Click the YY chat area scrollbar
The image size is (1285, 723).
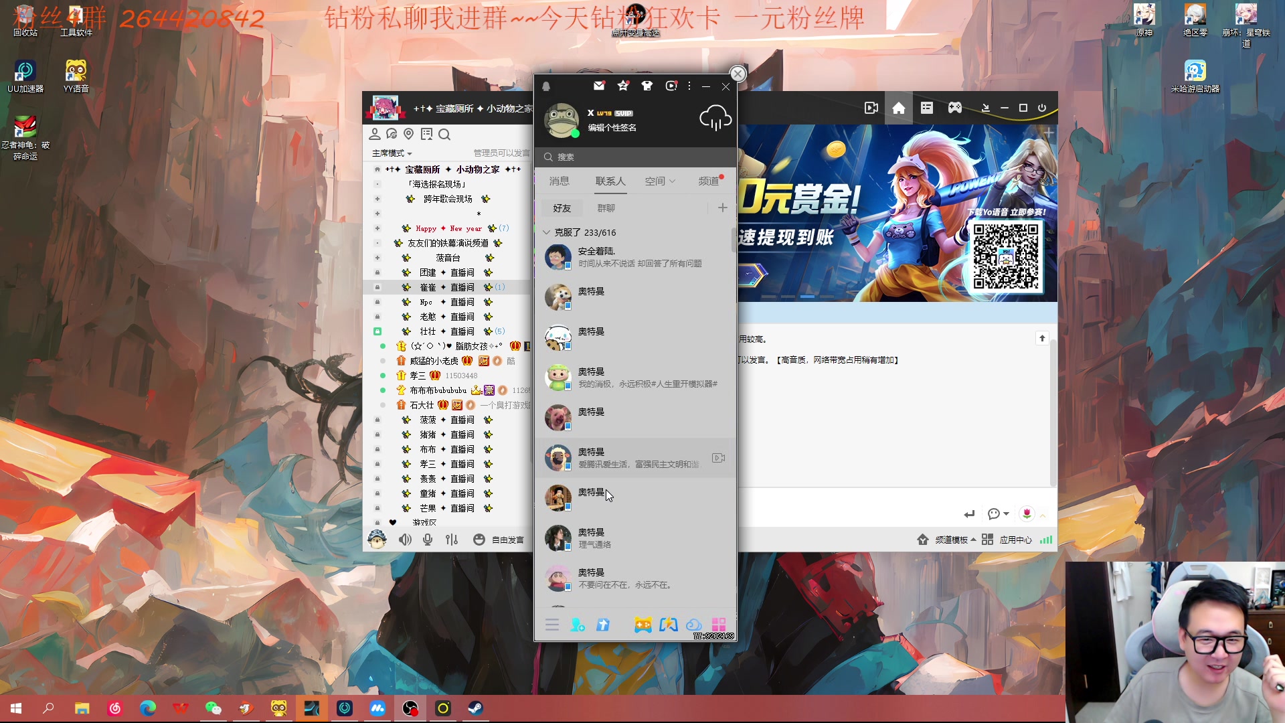pyautogui.click(x=1053, y=412)
